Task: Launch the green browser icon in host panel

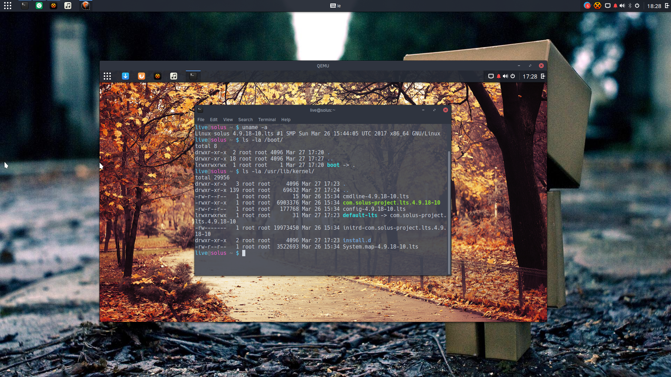Action: click(39, 6)
